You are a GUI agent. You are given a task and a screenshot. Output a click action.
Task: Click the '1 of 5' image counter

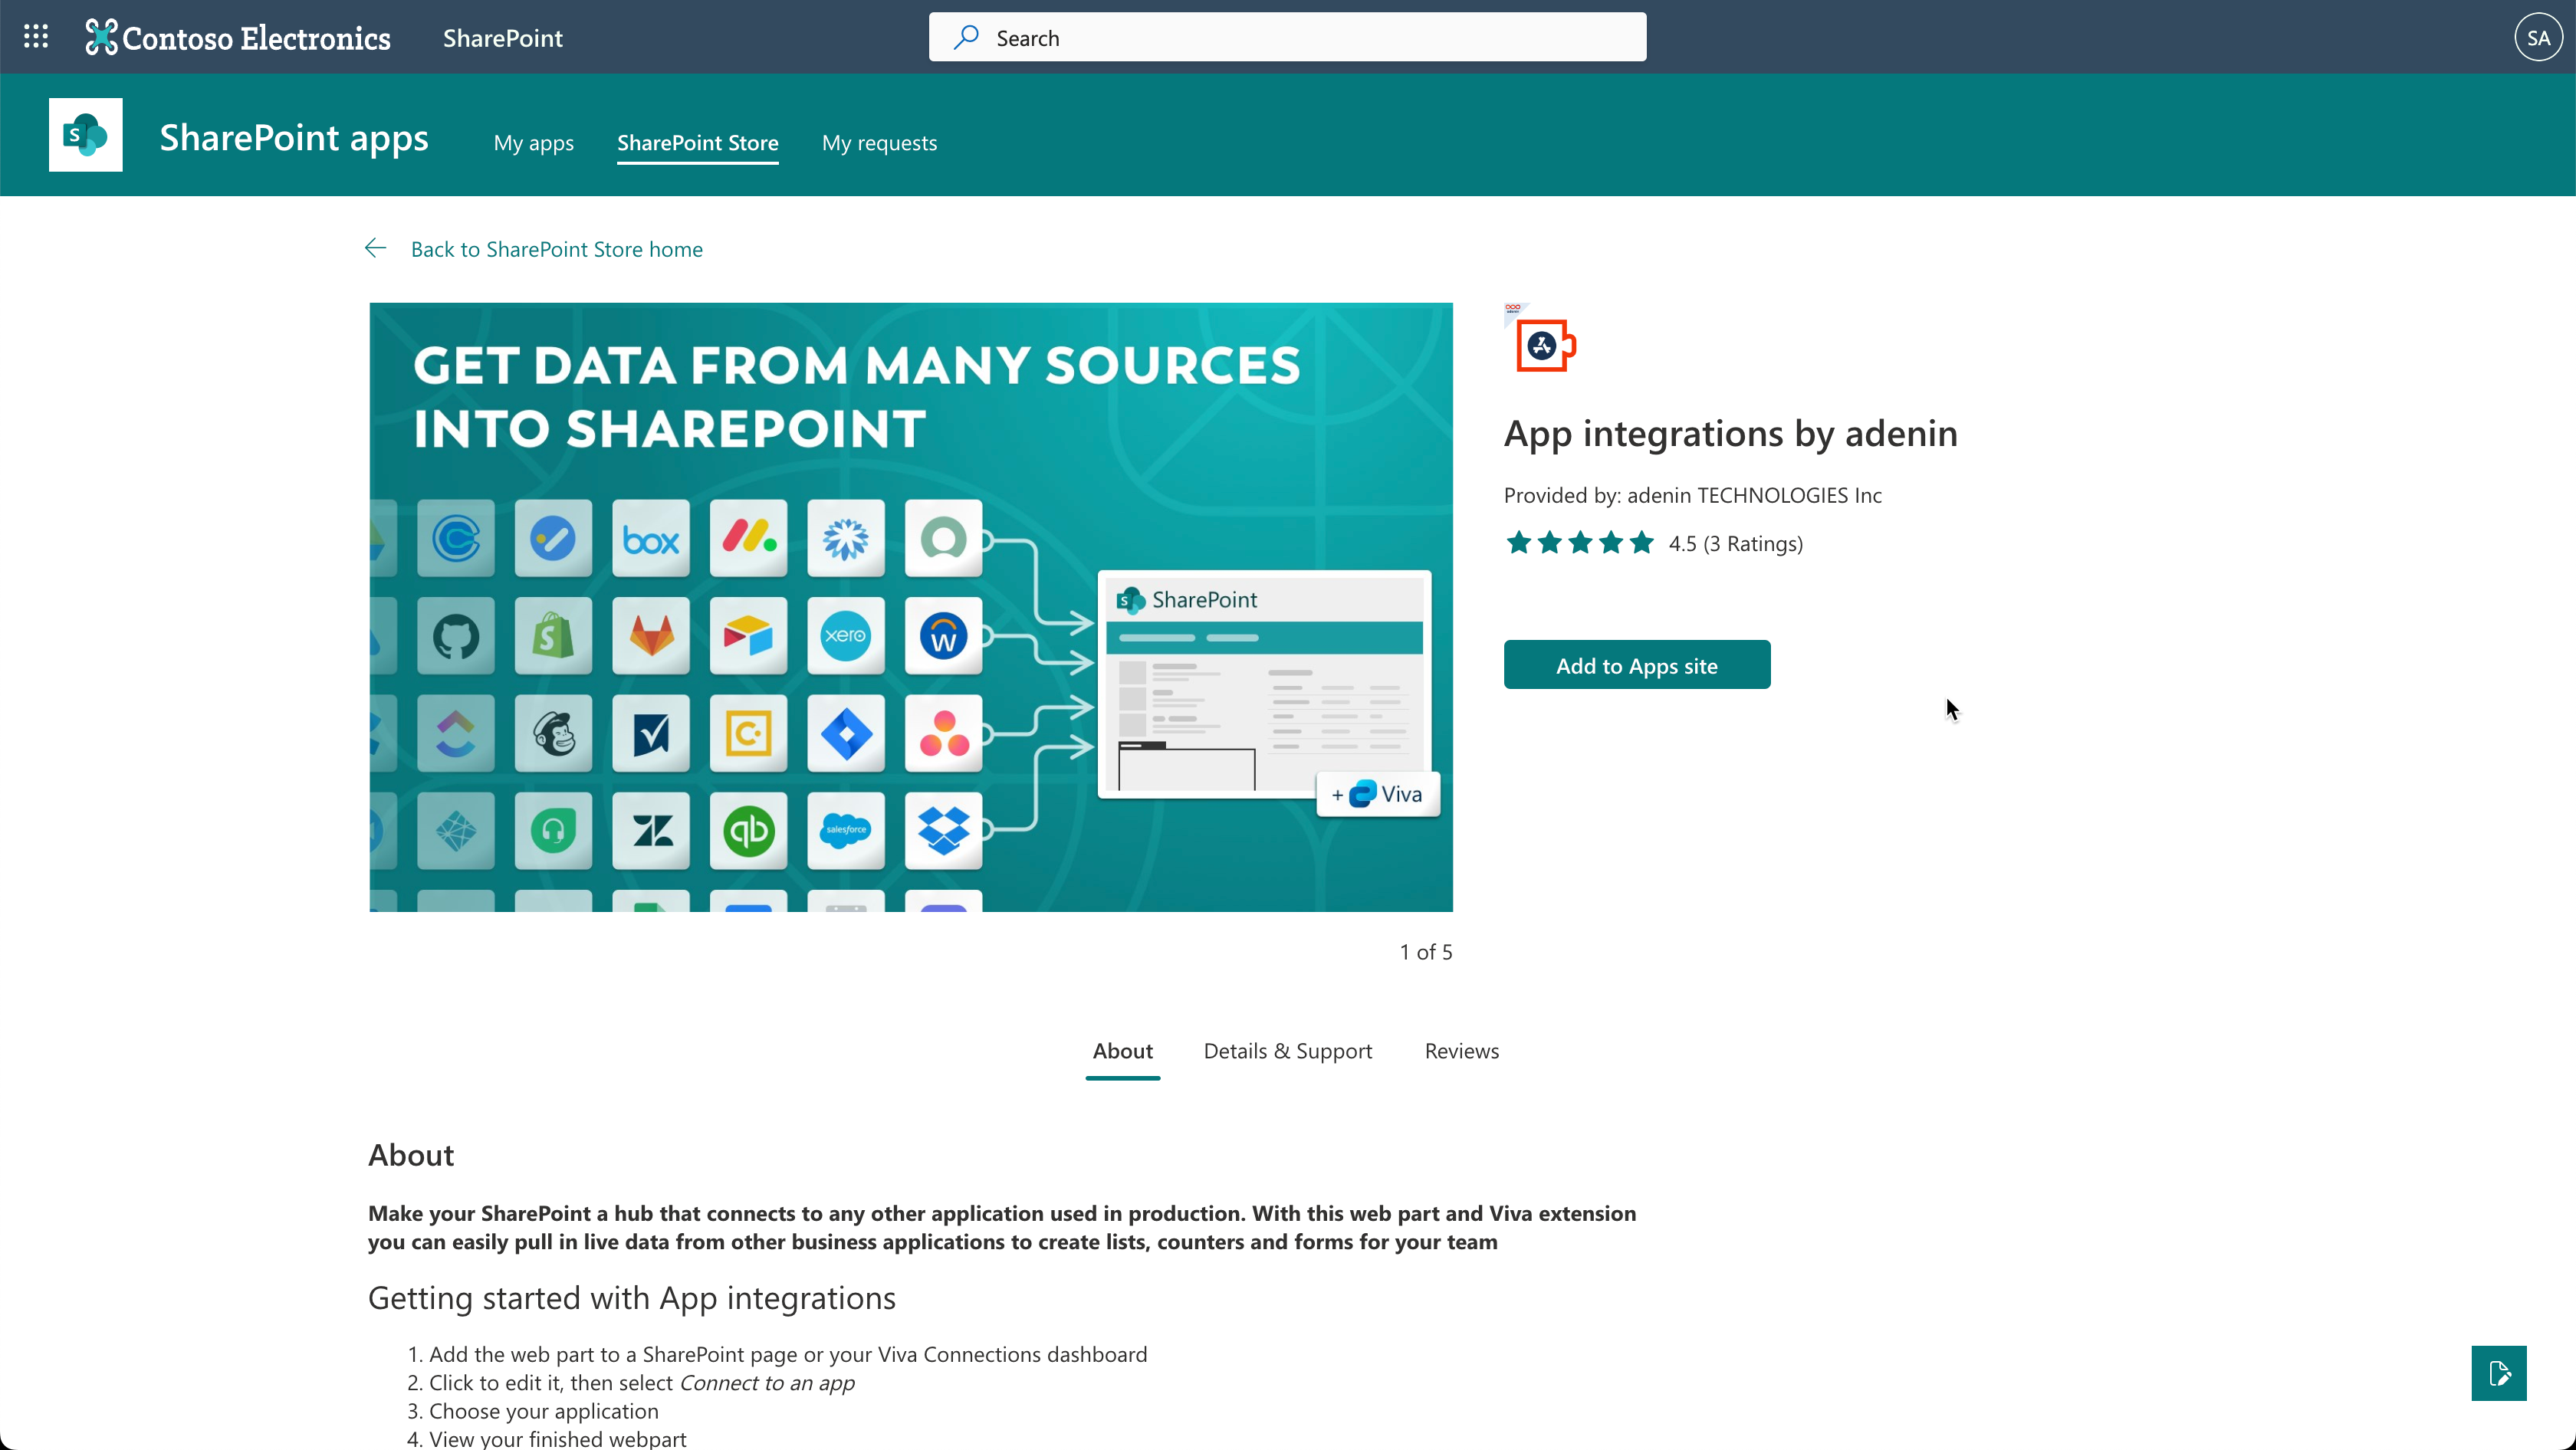(1426, 953)
